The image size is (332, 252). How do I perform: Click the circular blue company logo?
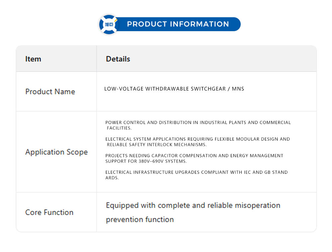[x=109, y=24]
